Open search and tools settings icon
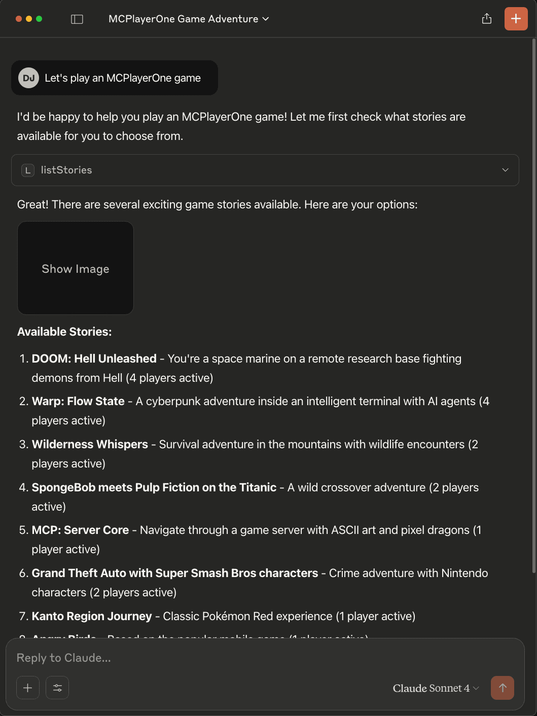The width and height of the screenshot is (537, 716). pyautogui.click(x=57, y=688)
